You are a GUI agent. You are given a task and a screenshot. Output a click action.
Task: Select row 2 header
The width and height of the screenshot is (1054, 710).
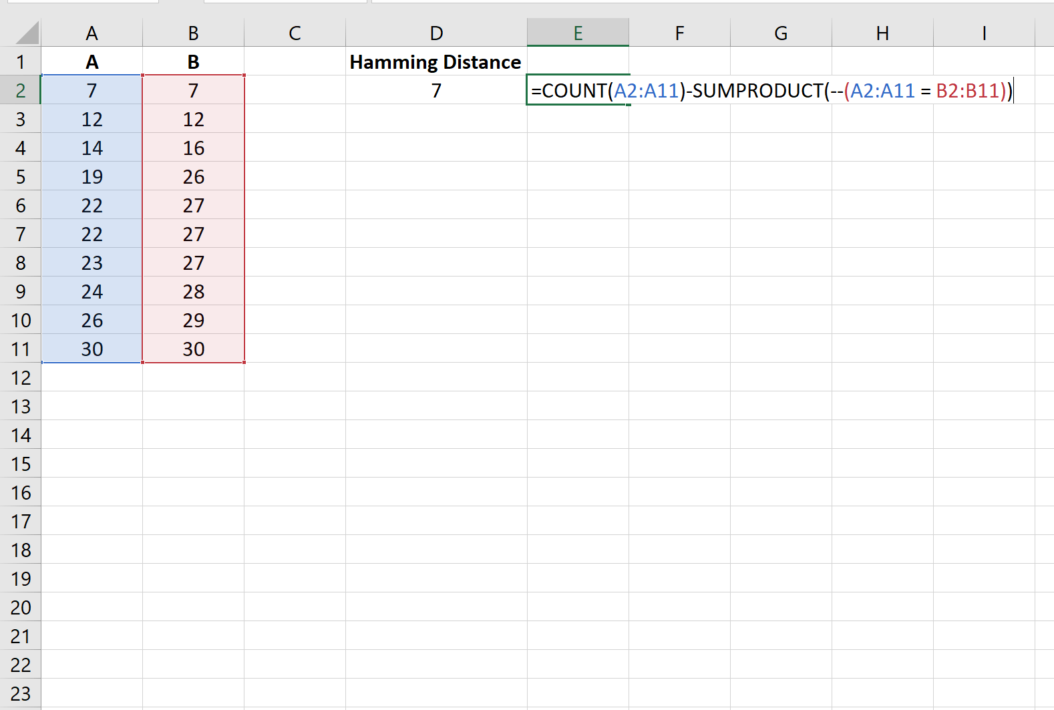21,90
